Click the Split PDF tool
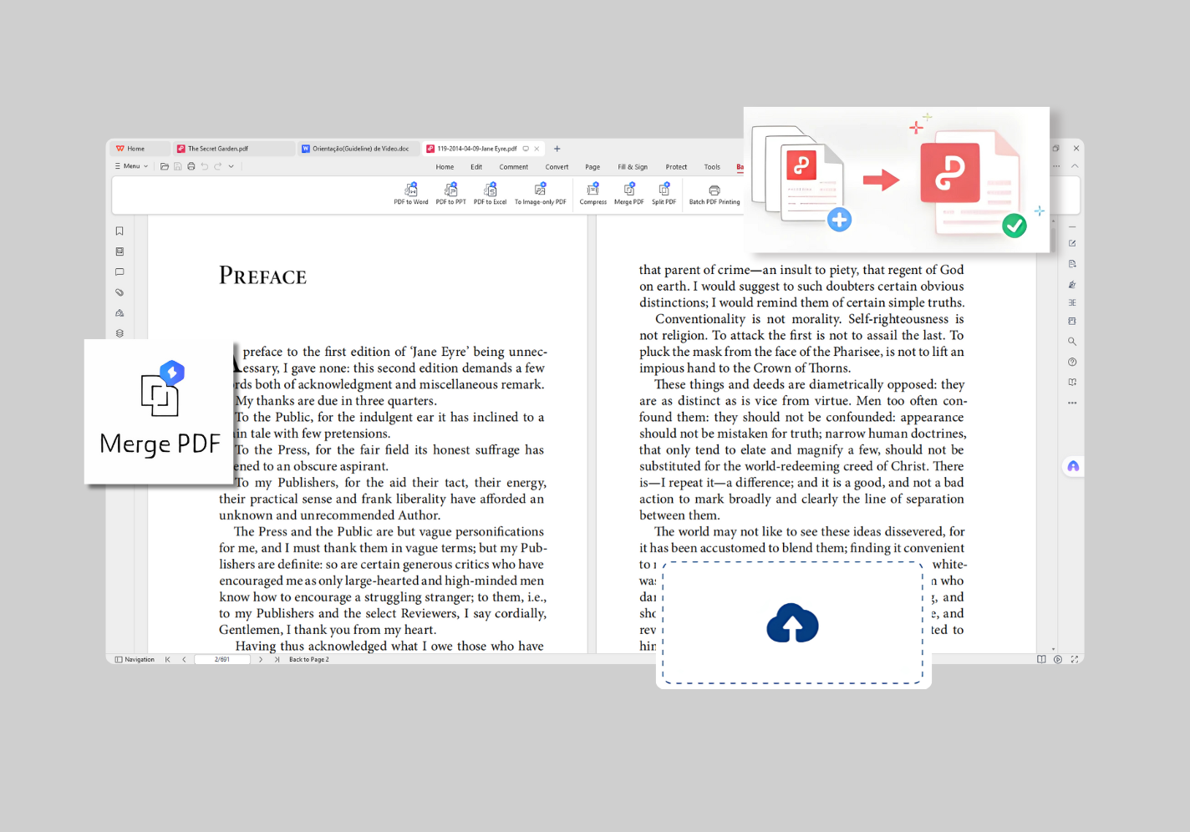1190x832 pixels. click(664, 194)
